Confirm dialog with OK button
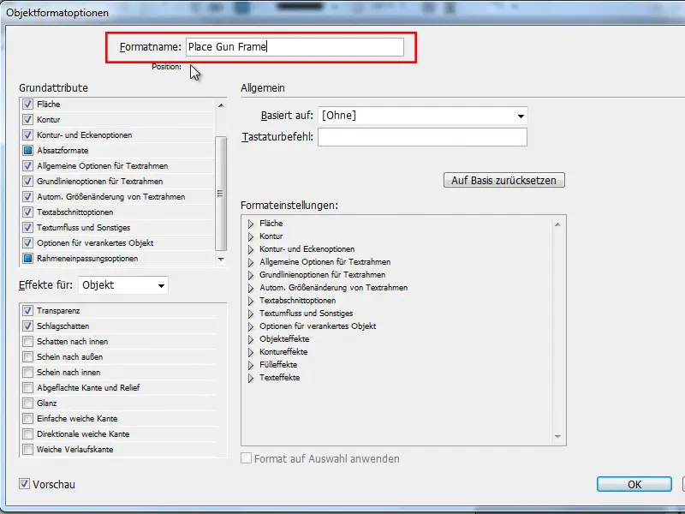The image size is (685, 514). point(634,484)
